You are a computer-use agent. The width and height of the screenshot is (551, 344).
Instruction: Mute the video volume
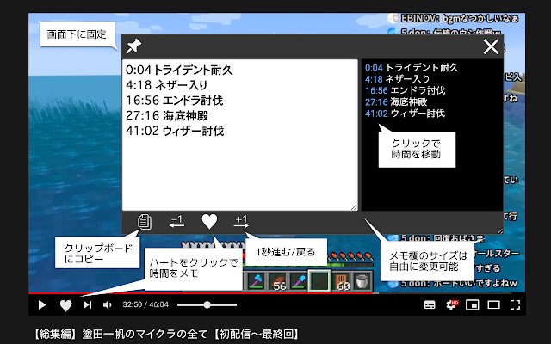107,304
